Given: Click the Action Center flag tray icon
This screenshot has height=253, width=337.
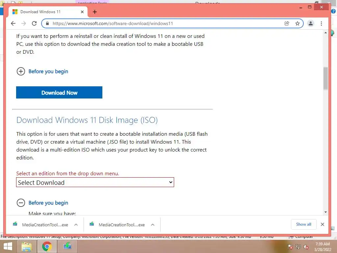Looking at the screenshot, I should point(290,247).
